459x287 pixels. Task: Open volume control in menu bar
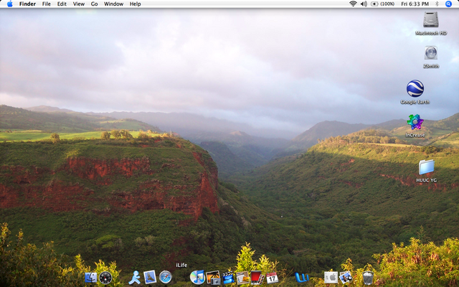click(x=364, y=4)
